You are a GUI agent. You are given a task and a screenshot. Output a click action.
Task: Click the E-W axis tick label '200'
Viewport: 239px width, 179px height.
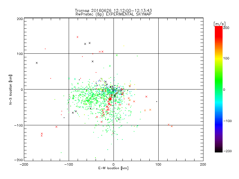coord(203,164)
